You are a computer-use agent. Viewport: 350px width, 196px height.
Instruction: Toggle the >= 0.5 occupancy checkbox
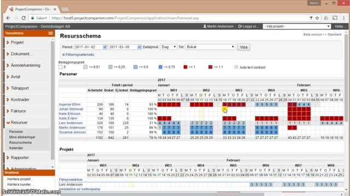pyautogui.click(x=135, y=67)
